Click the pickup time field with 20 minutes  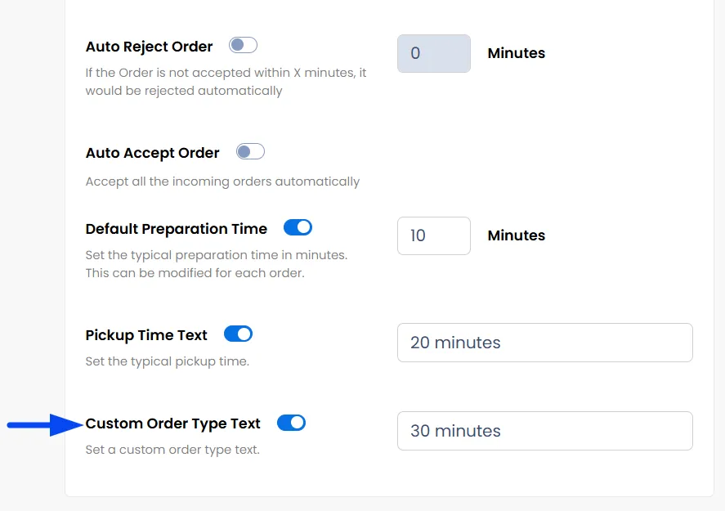click(544, 343)
